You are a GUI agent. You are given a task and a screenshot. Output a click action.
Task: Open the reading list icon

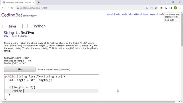pos(166,8)
